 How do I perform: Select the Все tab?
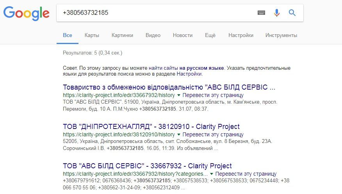click(68, 35)
